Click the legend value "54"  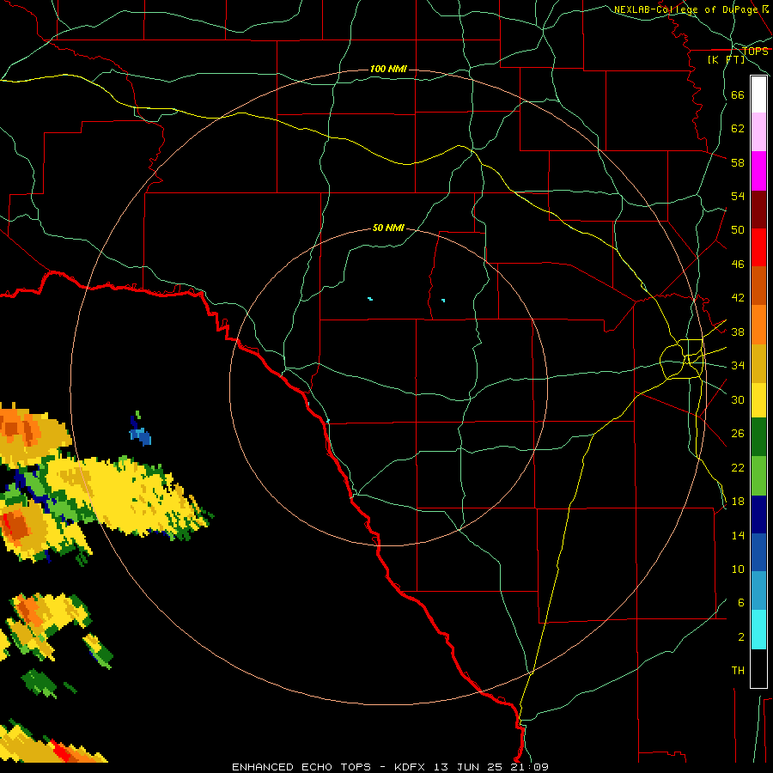coord(738,196)
